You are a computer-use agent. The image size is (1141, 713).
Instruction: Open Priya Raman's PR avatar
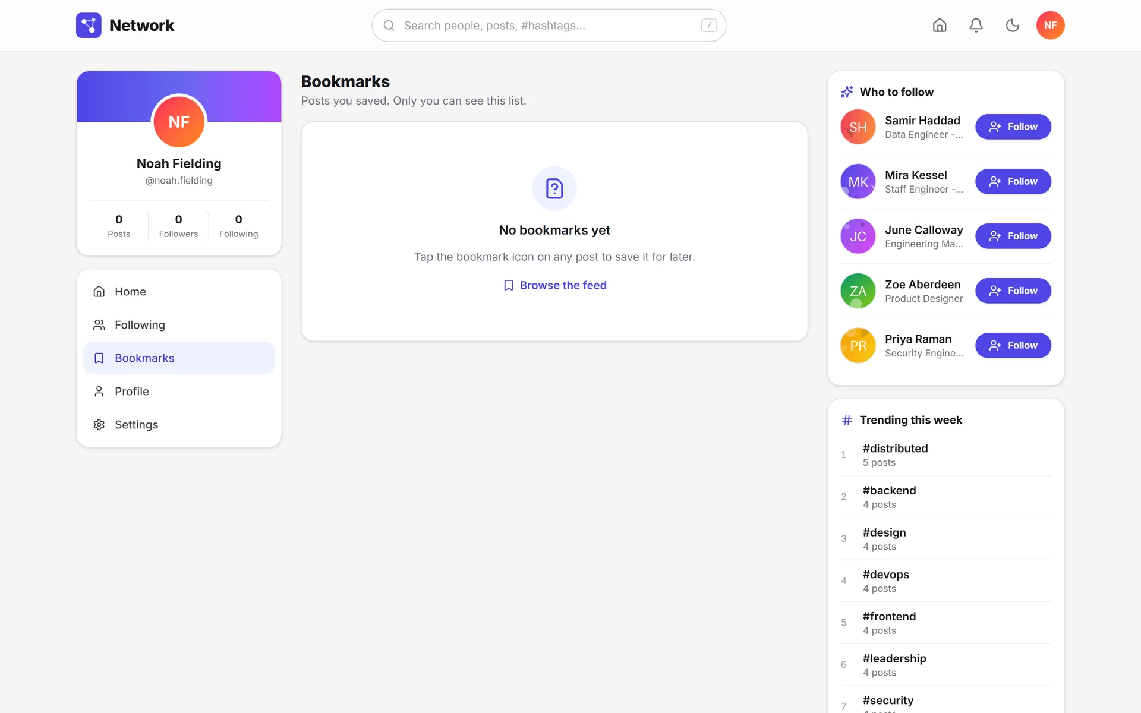point(858,345)
